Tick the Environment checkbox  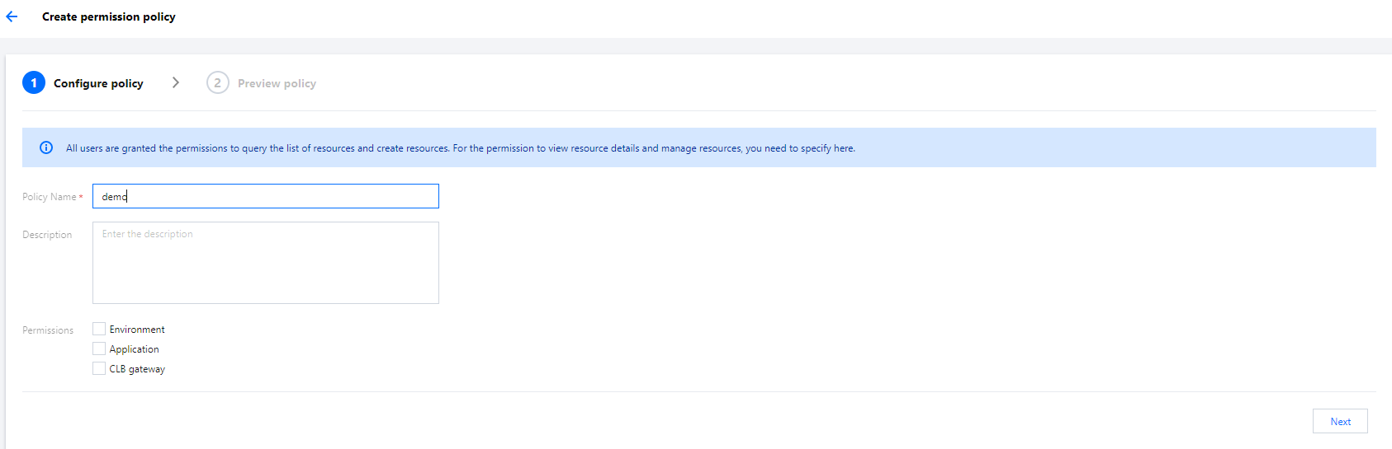(x=99, y=329)
